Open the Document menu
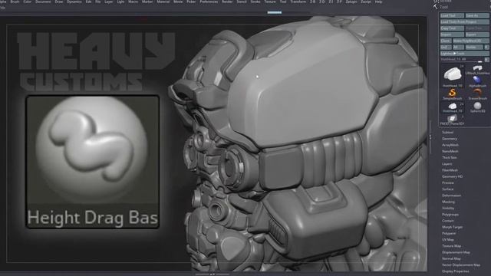 [x=43, y=2]
